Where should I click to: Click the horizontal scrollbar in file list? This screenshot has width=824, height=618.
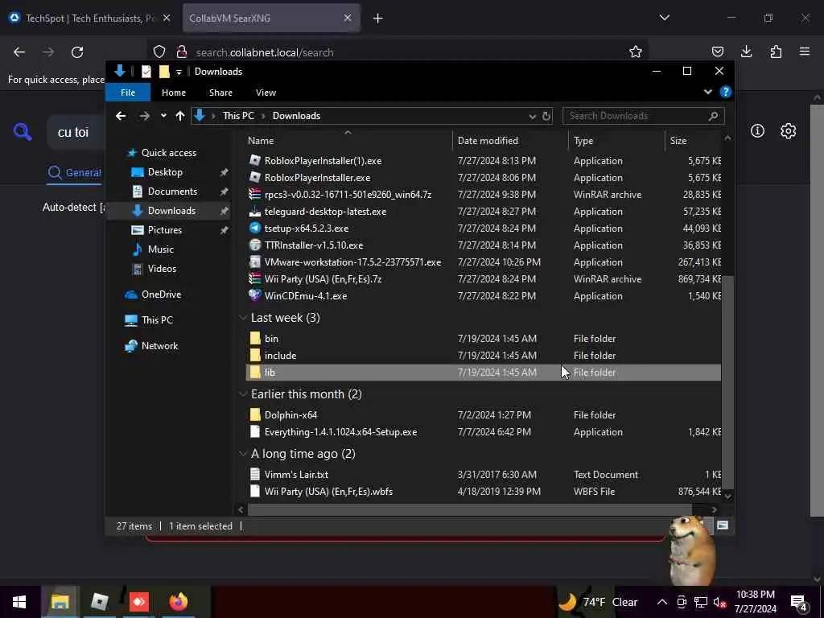[x=469, y=509]
